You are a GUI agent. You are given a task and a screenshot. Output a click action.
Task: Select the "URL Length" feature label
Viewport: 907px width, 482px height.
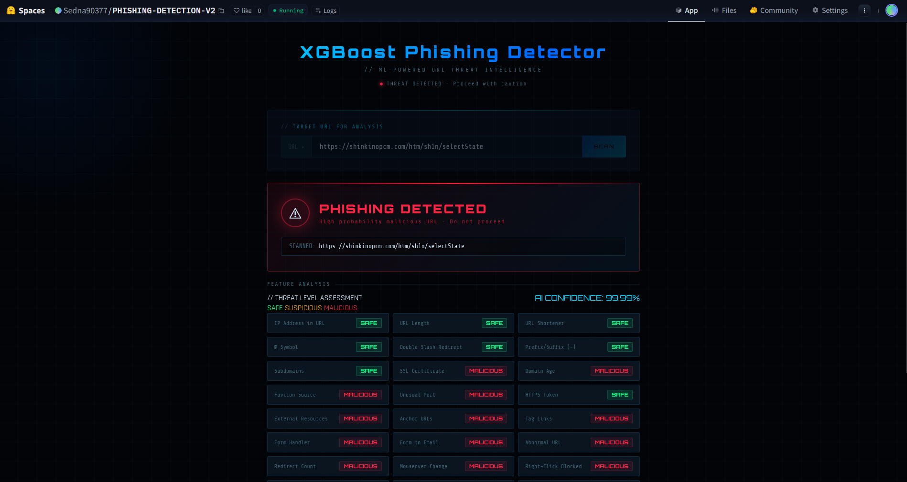pyautogui.click(x=414, y=323)
